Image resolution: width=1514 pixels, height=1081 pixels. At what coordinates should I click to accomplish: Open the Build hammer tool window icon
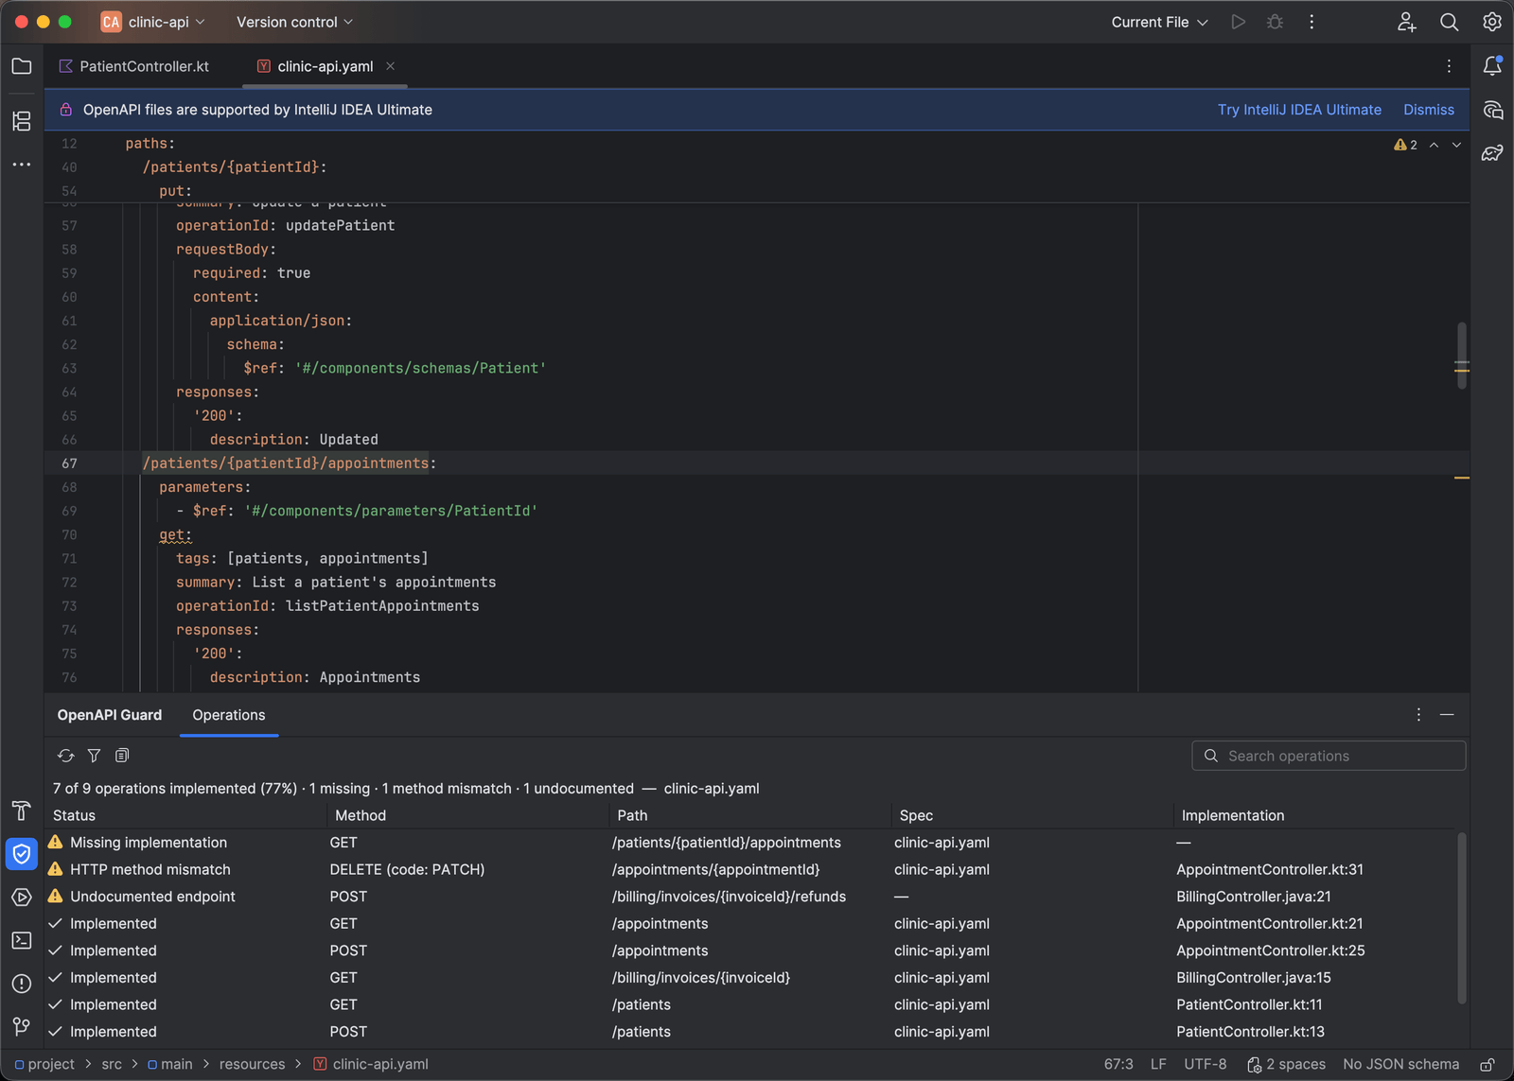(x=22, y=811)
